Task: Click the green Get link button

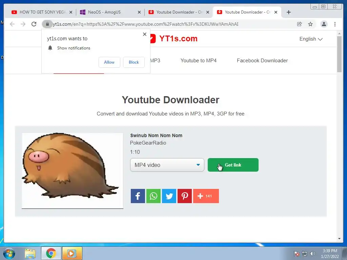Action: point(233,165)
